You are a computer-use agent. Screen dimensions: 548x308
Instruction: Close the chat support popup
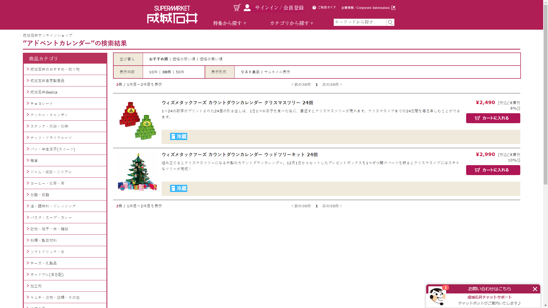[x=535, y=289]
